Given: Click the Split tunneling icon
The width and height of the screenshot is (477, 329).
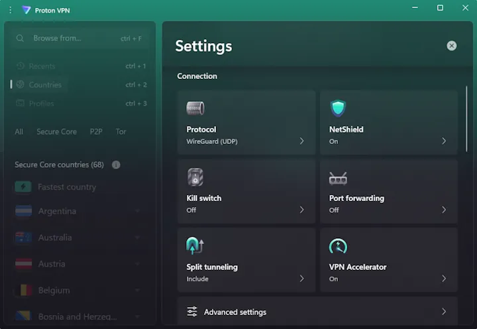Looking at the screenshot, I should (x=195, y=245).
